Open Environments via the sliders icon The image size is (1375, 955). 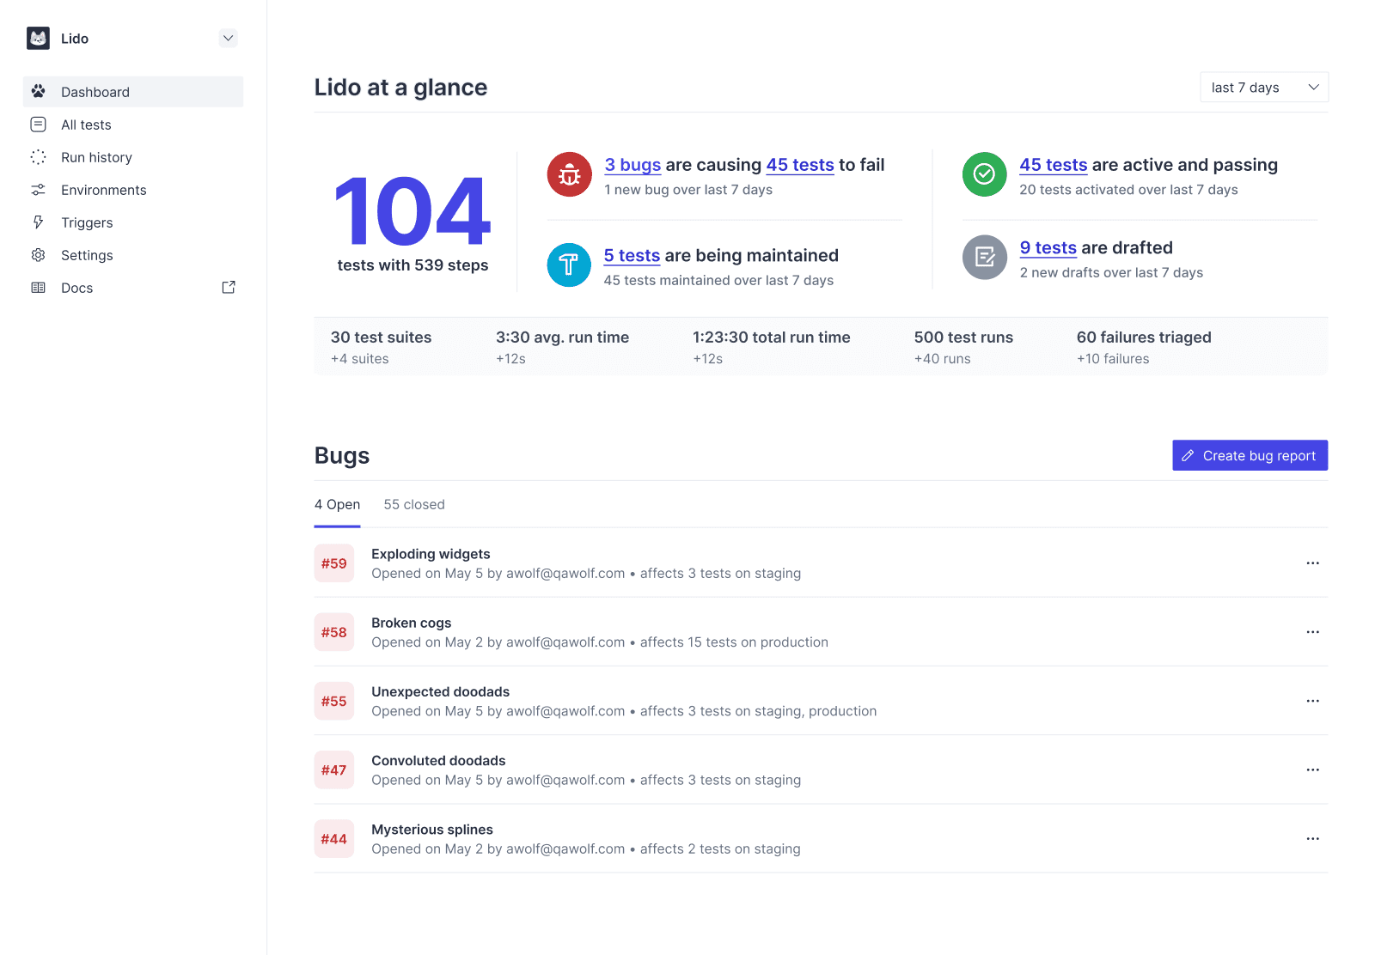pyautogui.click(x=38, y=189)
